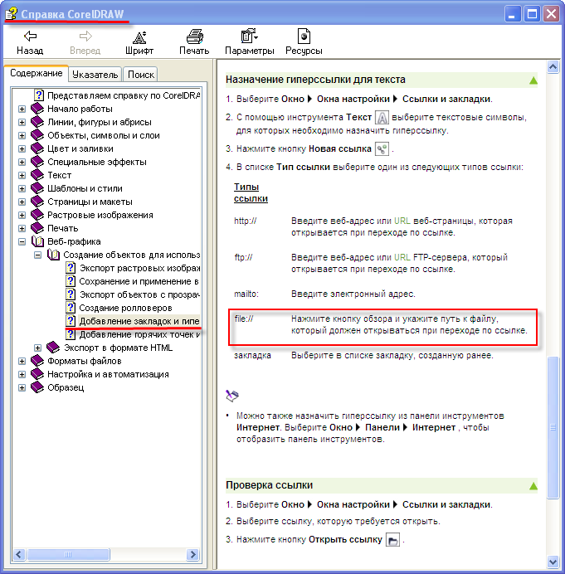
Task: Open topic Экспорт растровых изображений
Action: click(140, 268)
